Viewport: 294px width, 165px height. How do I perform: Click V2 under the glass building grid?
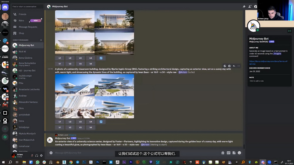coord(70,64)
